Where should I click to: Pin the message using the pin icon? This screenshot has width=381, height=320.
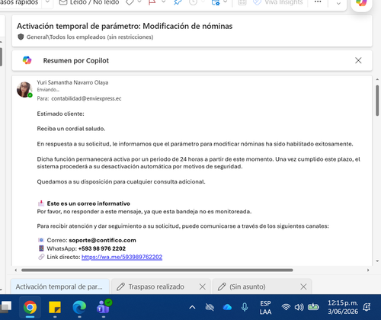178,2
